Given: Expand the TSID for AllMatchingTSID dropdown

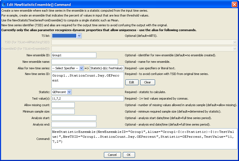Looking at the screenshot, I should (x=235, y=42).
